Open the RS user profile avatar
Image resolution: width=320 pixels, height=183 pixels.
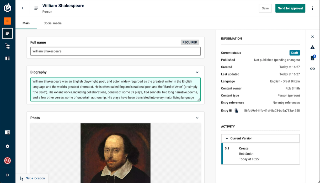click(8, 161)
